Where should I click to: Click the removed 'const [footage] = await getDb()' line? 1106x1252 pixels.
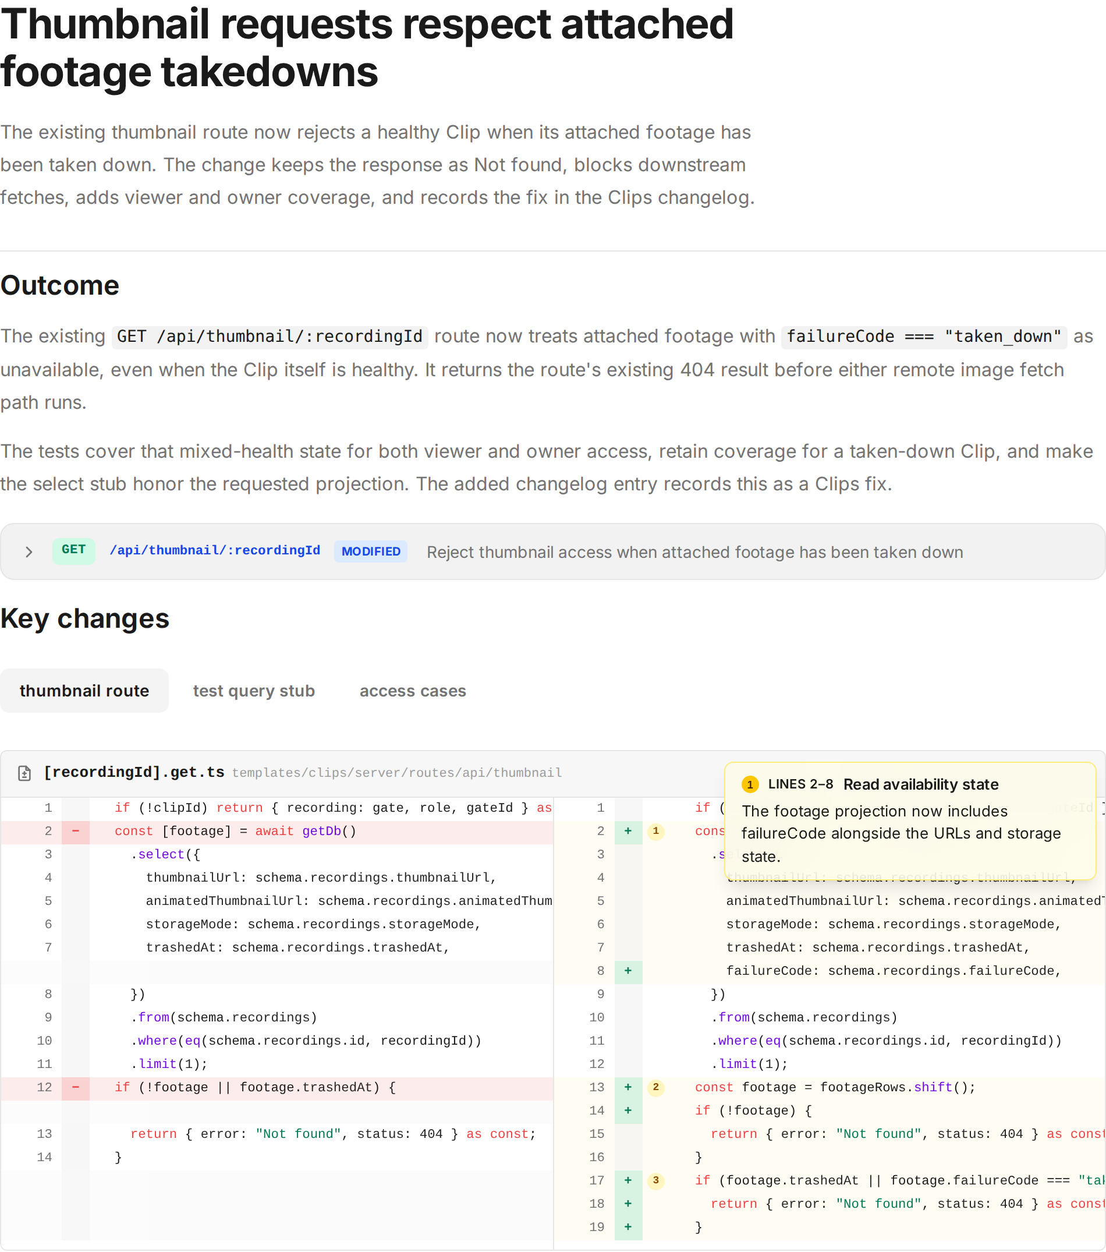pos(235,831)
